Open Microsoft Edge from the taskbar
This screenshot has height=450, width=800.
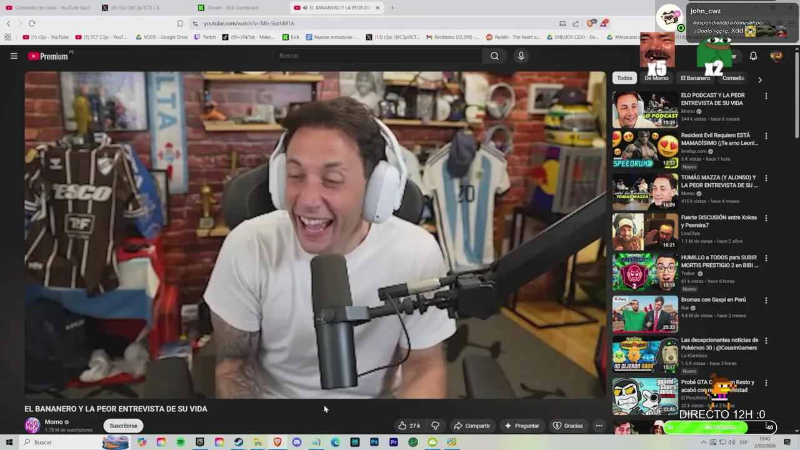click(x=336, y=442)
